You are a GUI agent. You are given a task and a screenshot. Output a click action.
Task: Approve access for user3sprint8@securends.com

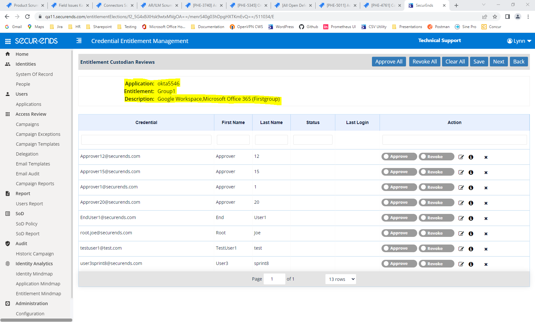click(x=399, y=263)
